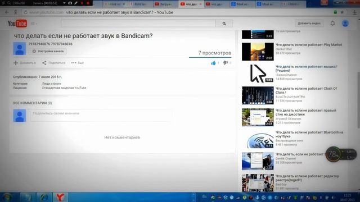The height and width of the screenshot is (202, 360).
Task: Open notifications with the bell icon
Action: pos(332,23)
